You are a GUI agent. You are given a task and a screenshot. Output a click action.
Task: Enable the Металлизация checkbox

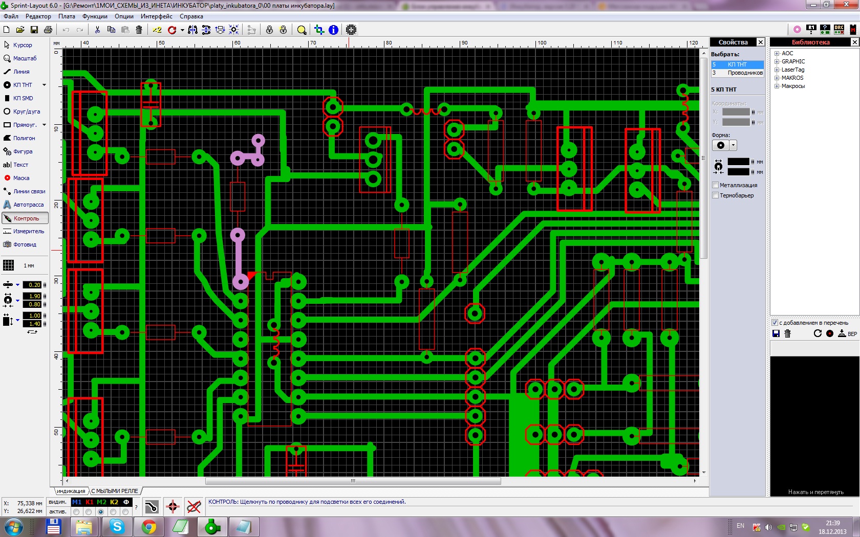pos(716,185)
